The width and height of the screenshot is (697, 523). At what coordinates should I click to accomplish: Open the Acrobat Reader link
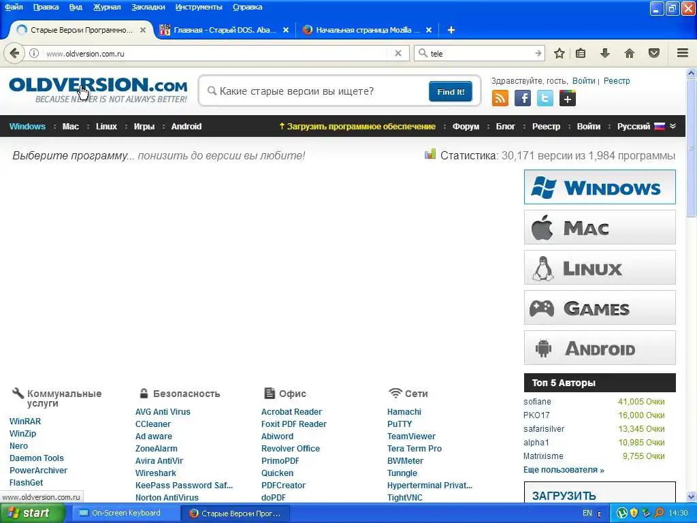click(x=291, y=412)
